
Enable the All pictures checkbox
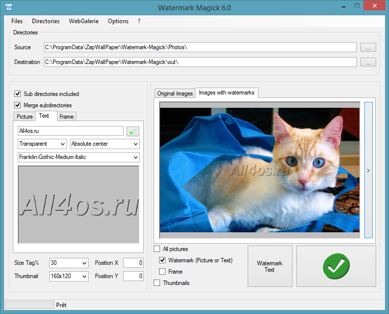click(x=157, y=249)
